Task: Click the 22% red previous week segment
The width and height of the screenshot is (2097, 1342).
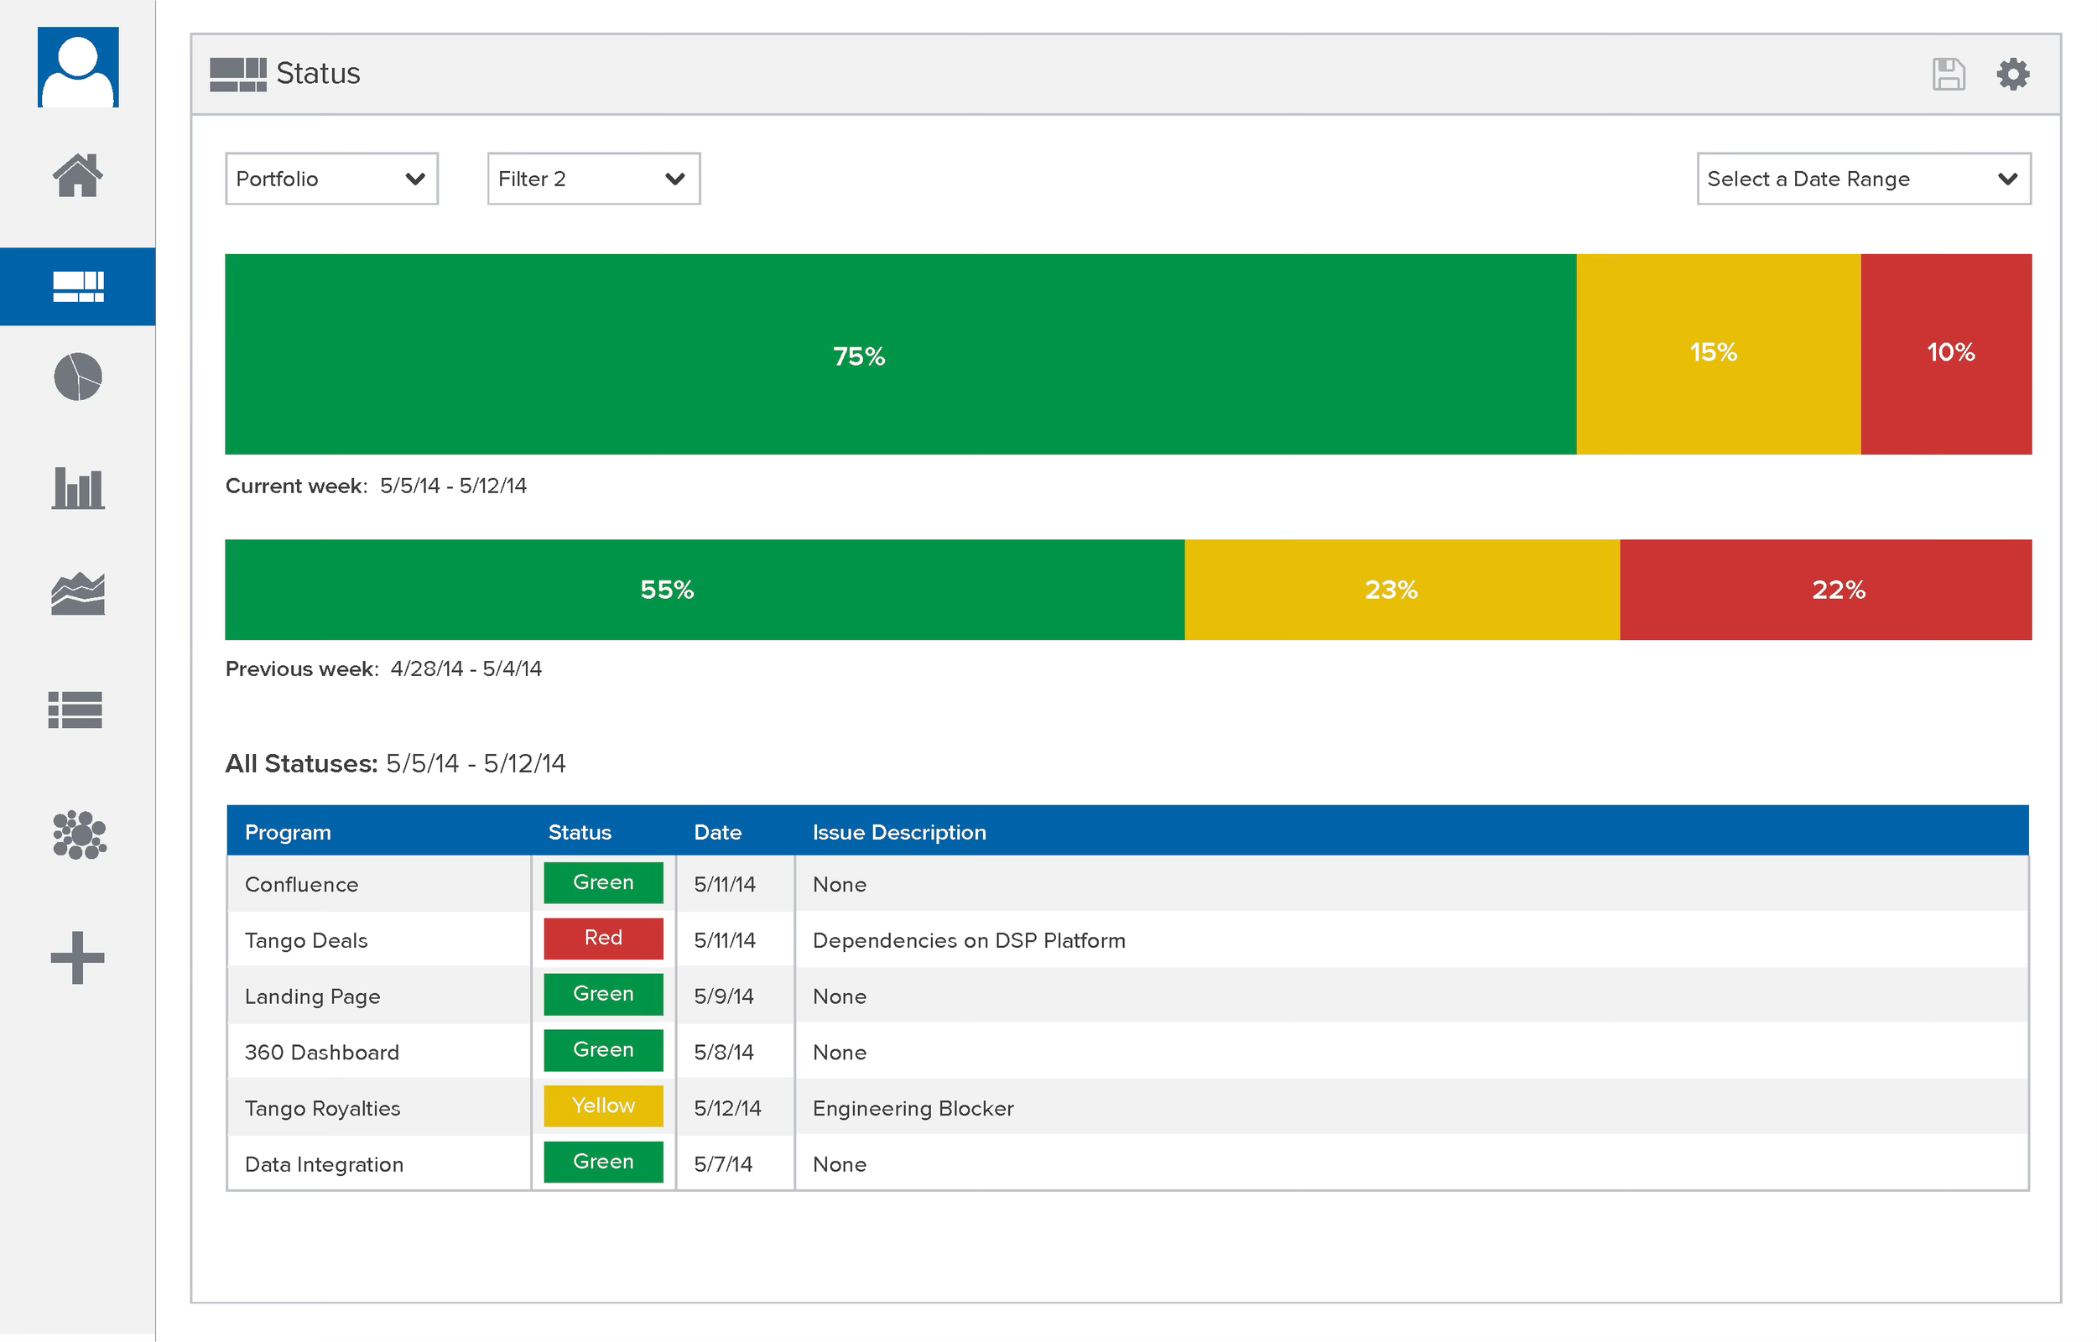Action: [1825, 590]
